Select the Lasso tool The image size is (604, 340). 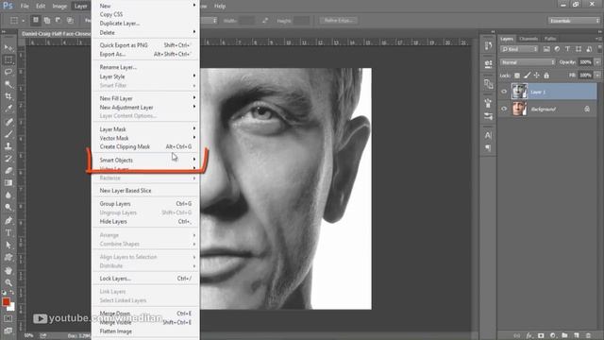tap(8, 72)
